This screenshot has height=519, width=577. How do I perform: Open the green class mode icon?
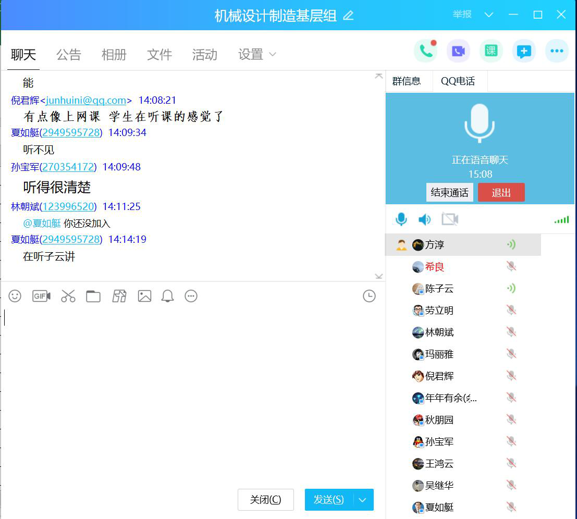click(491, 51)
